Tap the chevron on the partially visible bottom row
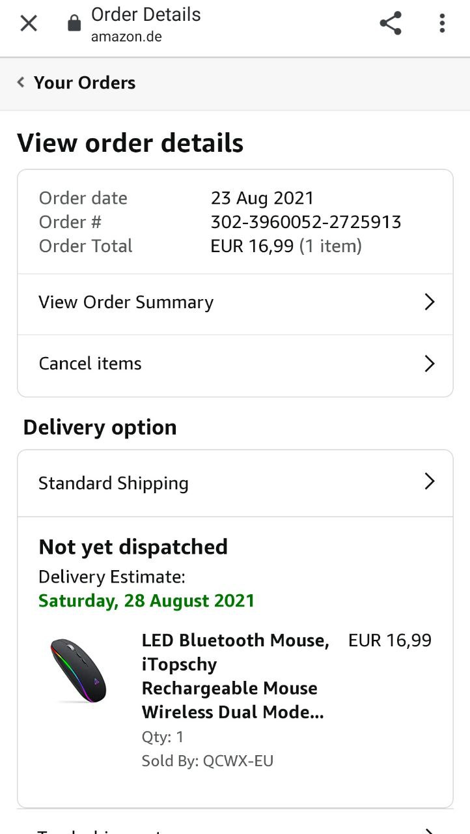Viewport: 470px width, 834px height. pyautogui.click(x=429, y=830)
